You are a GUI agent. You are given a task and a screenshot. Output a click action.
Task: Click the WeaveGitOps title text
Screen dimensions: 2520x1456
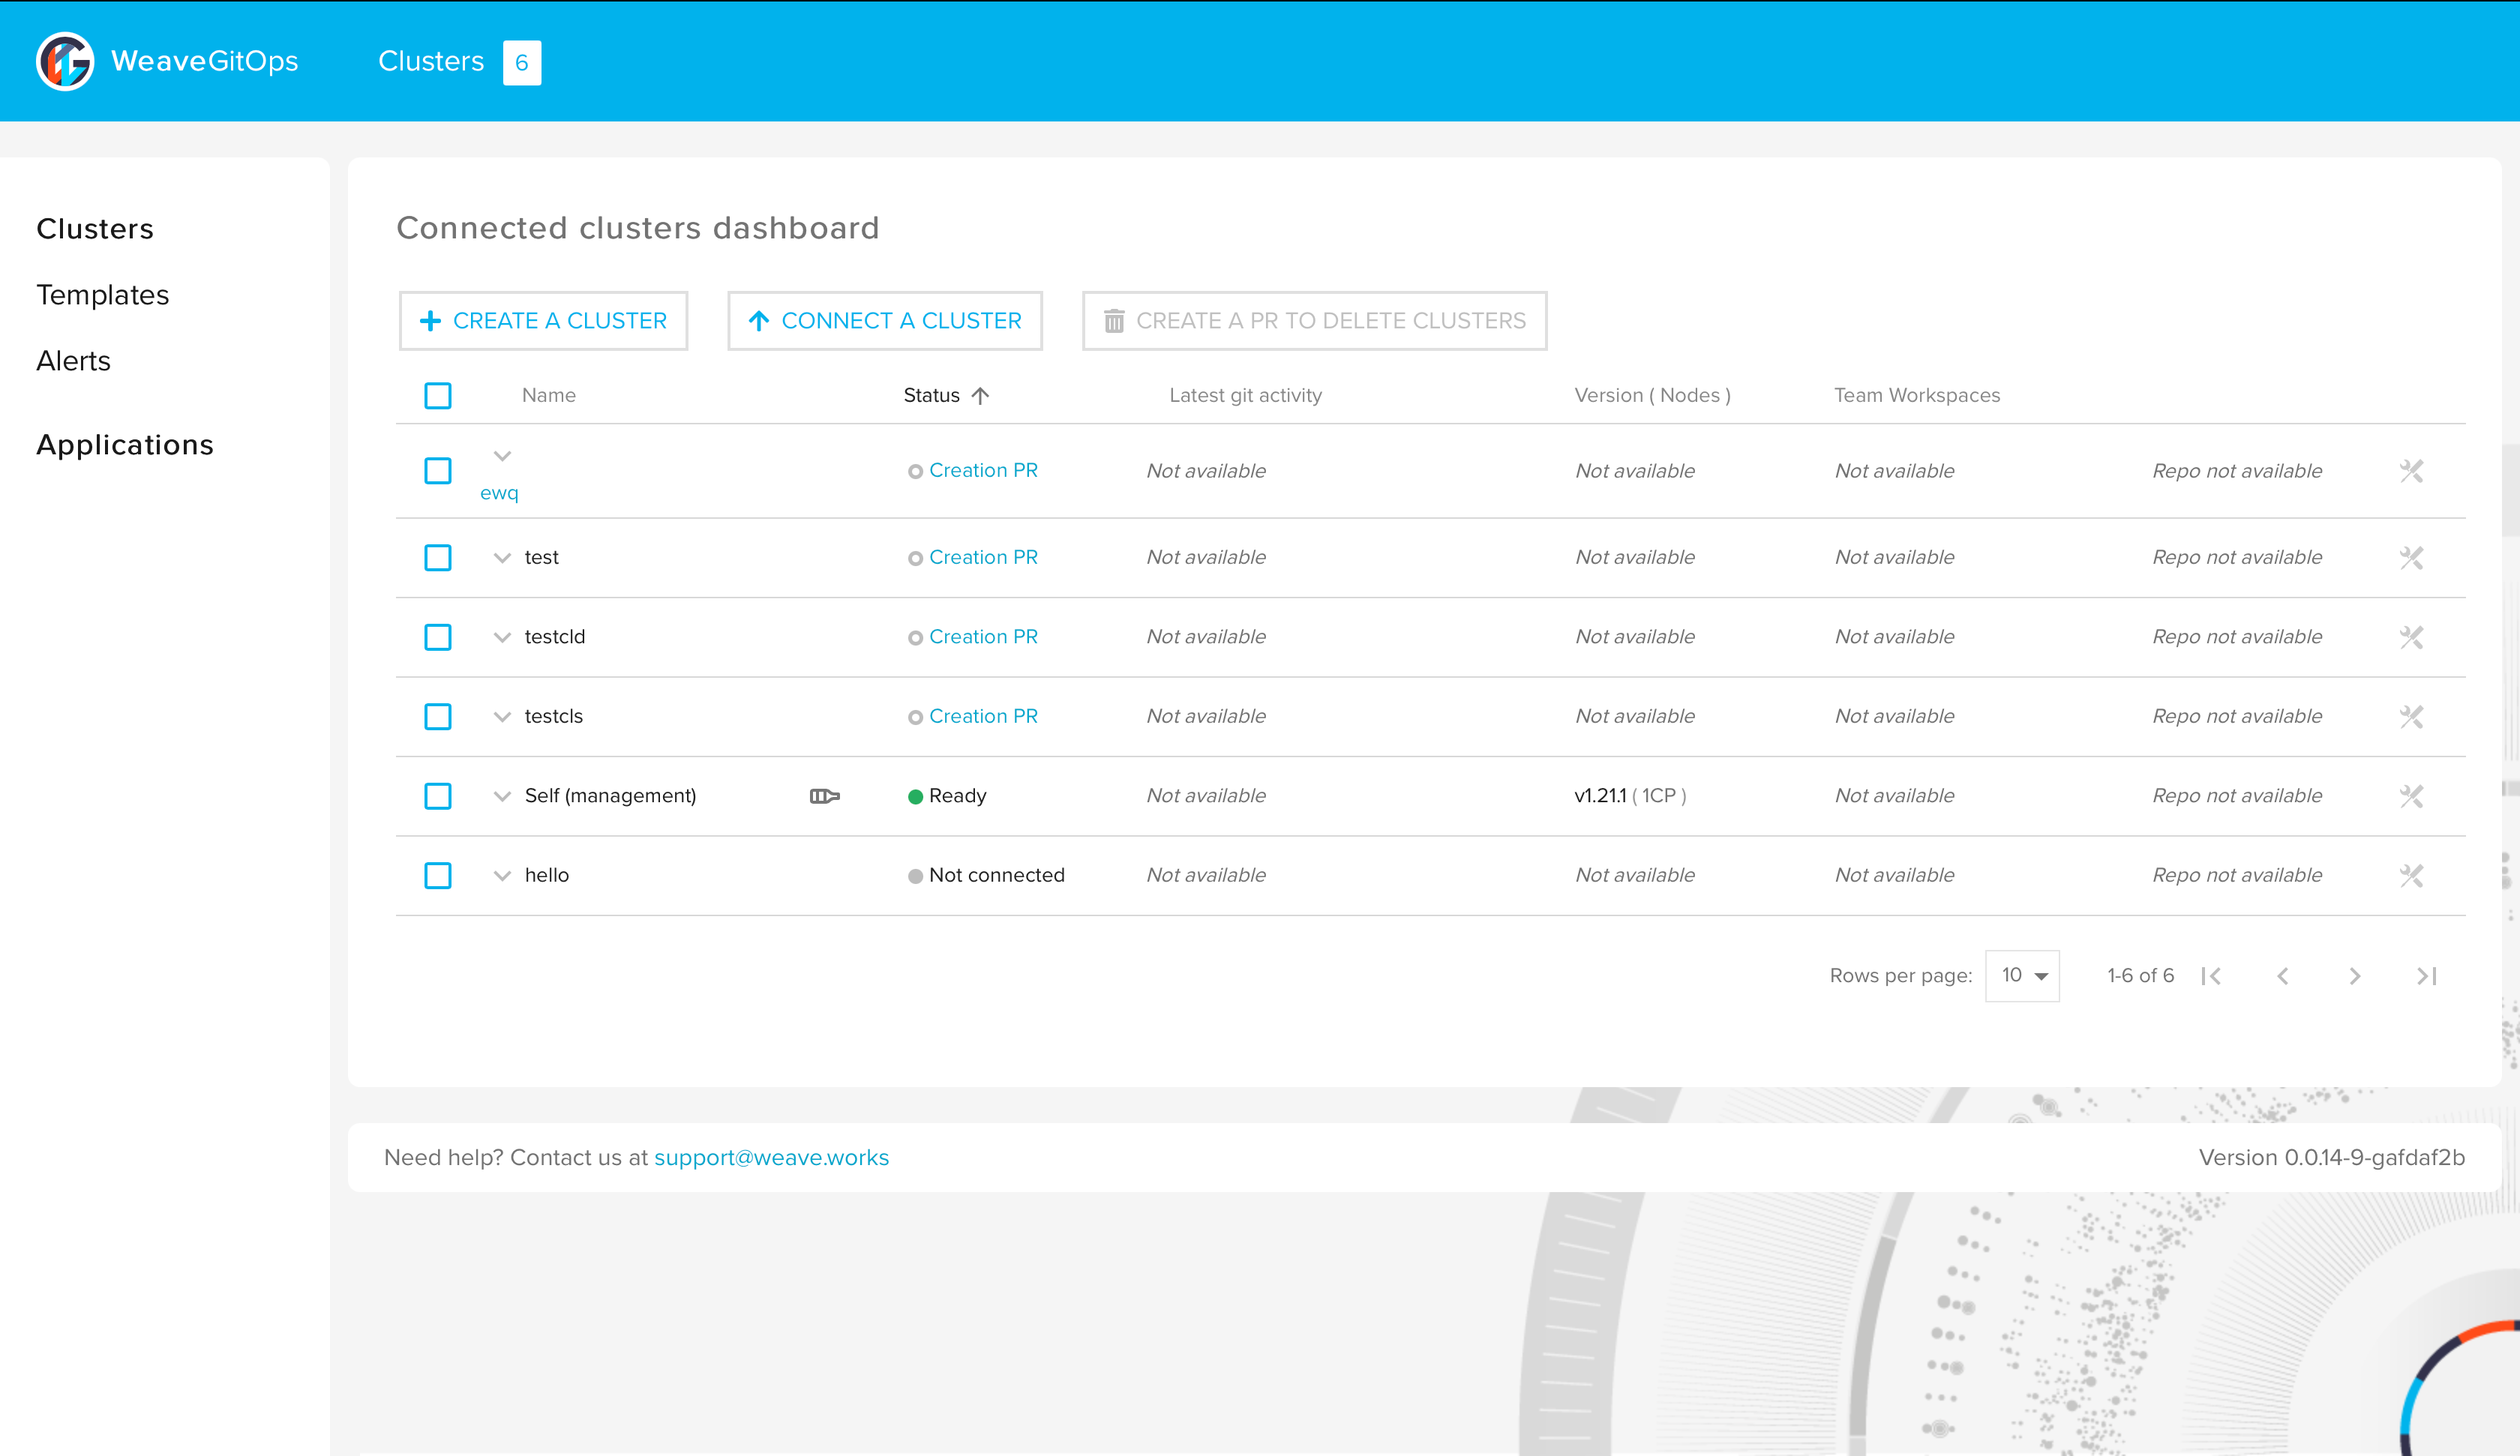[205, 61]
